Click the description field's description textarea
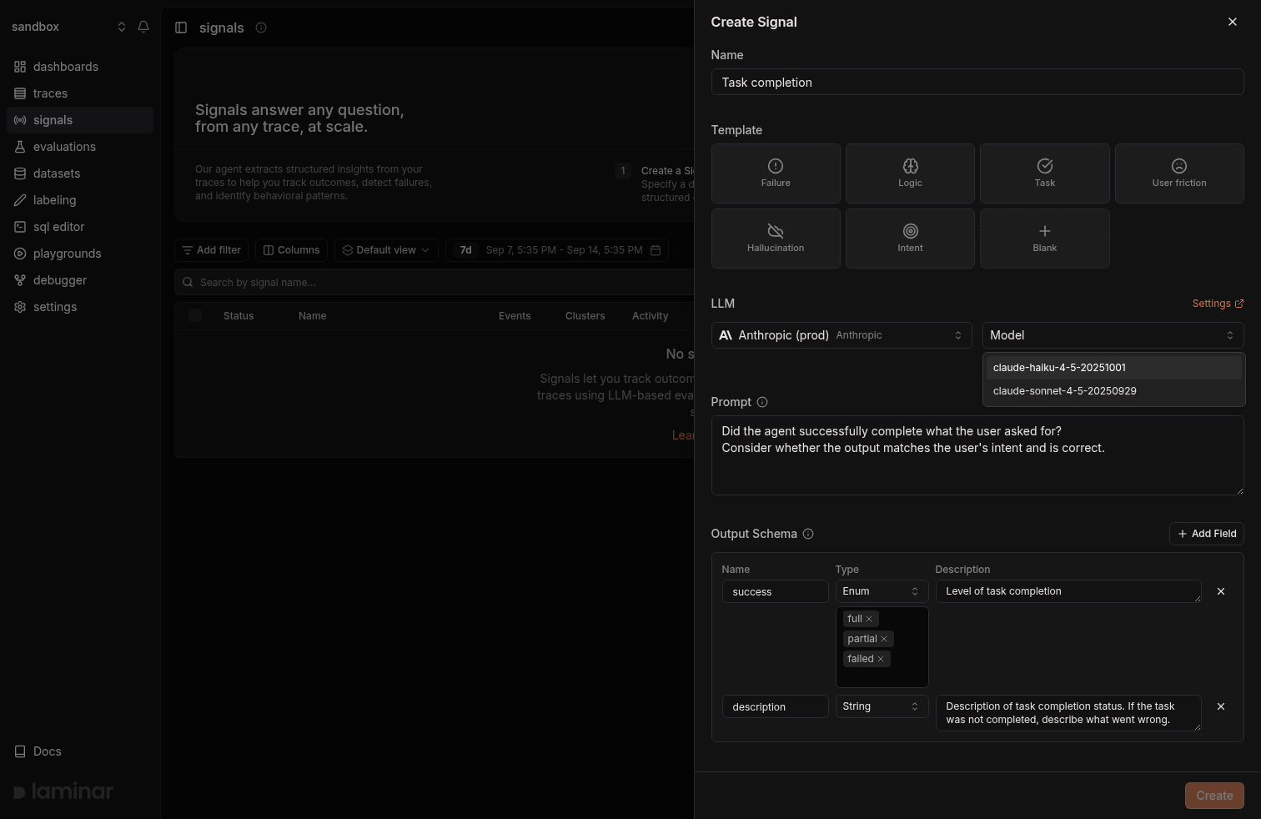The image size is (1261, 819). 1068,713
